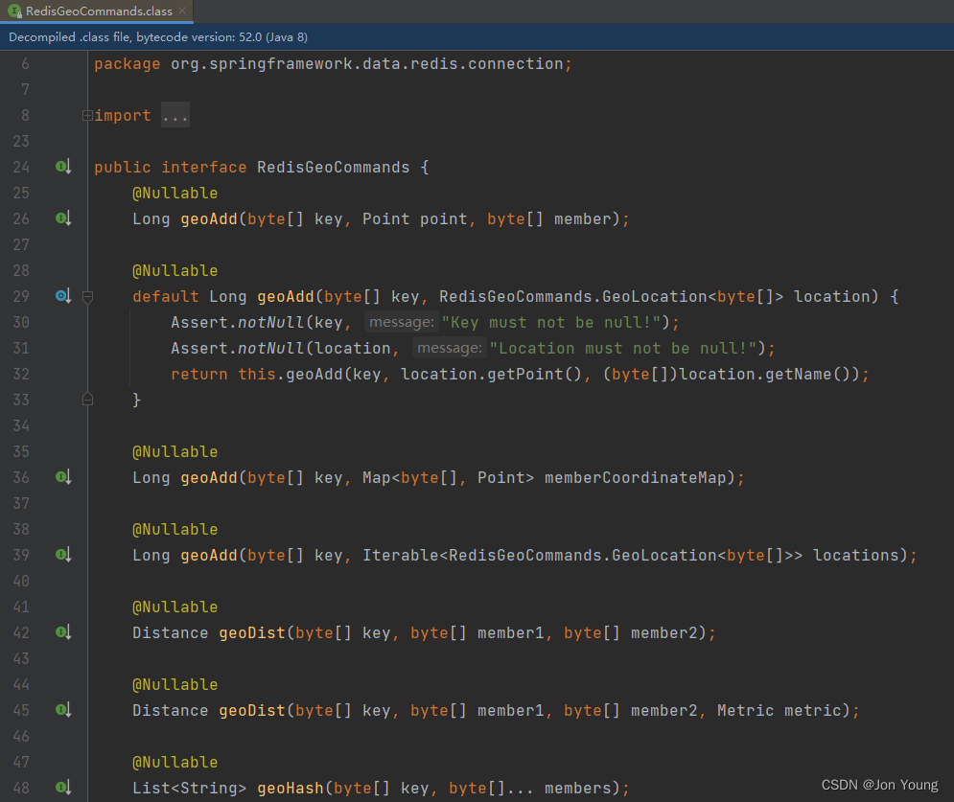Screen dimensions: 954x802
Task: Click the gutter icon beside the geoAdd Map overload
Action: point(62,477)
